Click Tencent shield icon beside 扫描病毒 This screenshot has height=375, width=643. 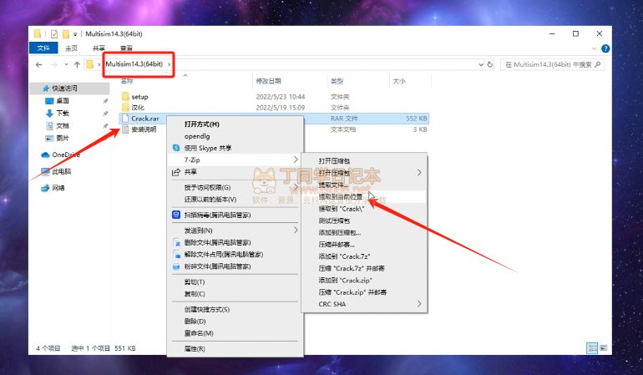click(176, 215)
